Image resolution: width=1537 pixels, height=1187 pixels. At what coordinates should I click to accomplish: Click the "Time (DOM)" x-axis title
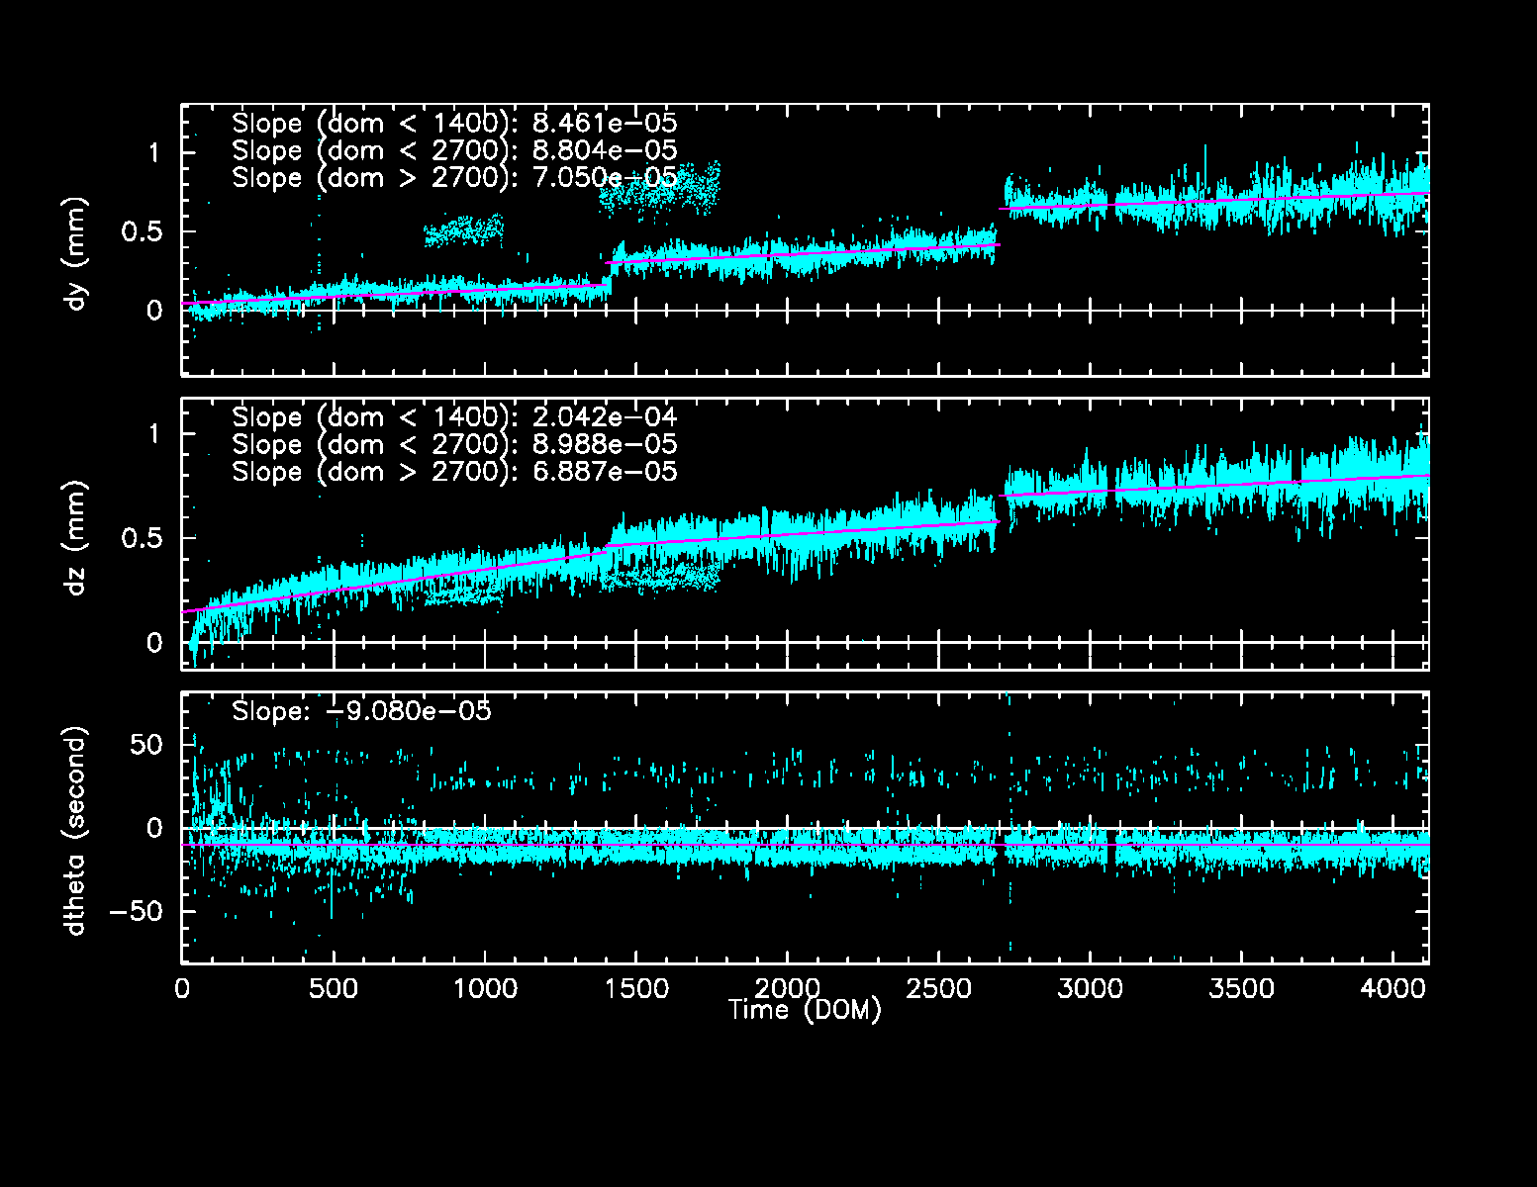coord(804,1010)
